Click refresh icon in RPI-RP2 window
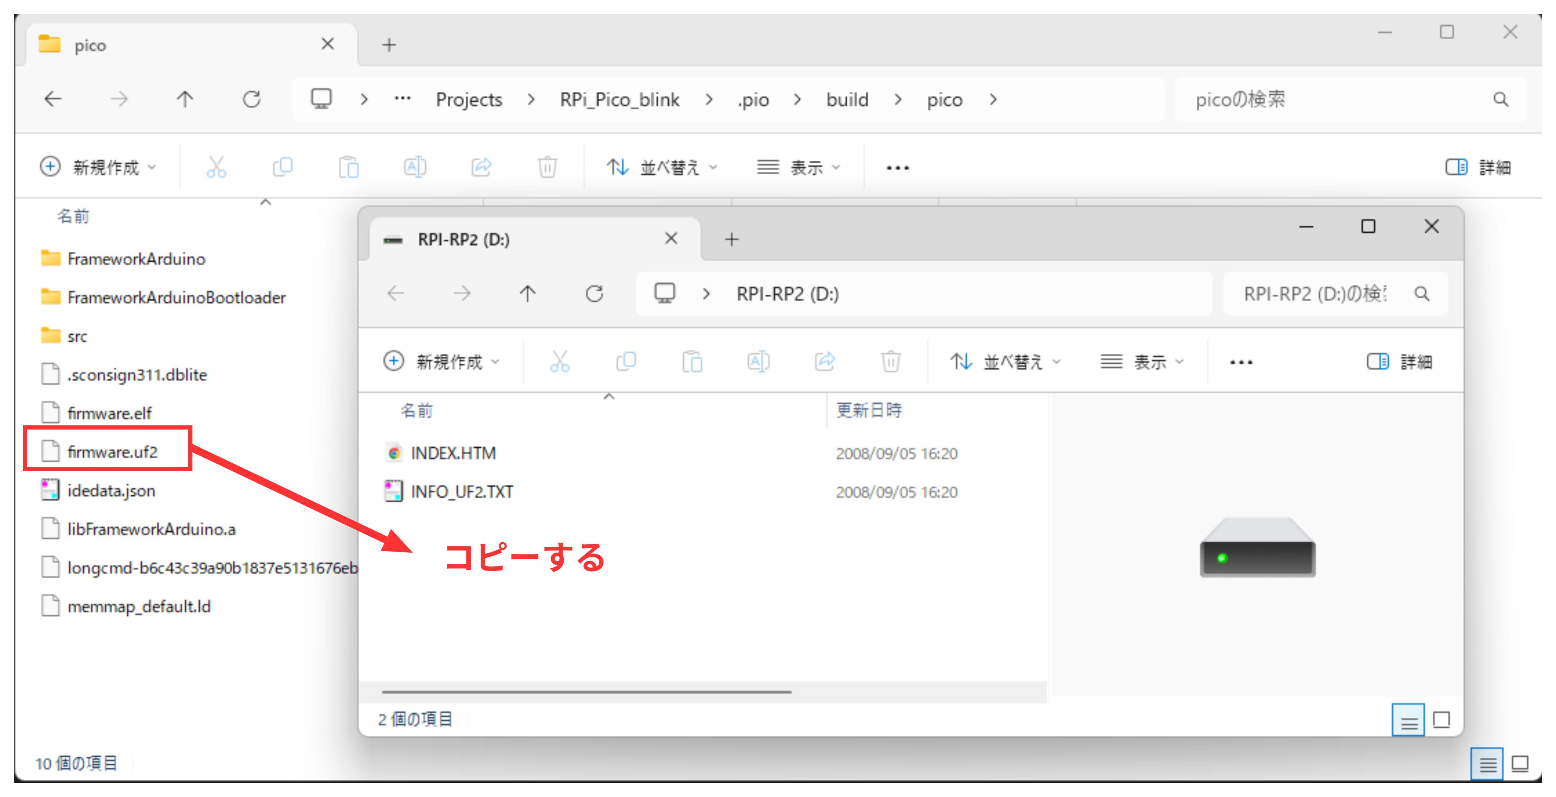 595,294
